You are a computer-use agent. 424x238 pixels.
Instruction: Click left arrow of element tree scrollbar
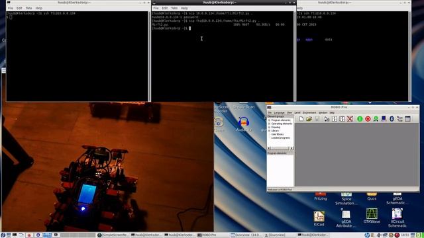(x=269, y=148)
